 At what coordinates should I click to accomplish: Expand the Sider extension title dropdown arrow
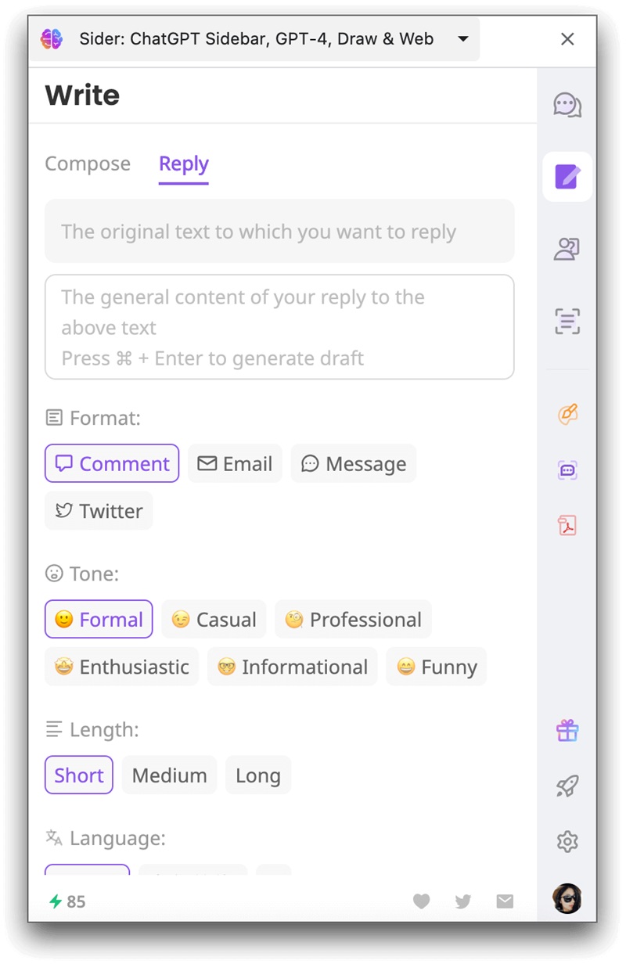(x=463, y=38)
